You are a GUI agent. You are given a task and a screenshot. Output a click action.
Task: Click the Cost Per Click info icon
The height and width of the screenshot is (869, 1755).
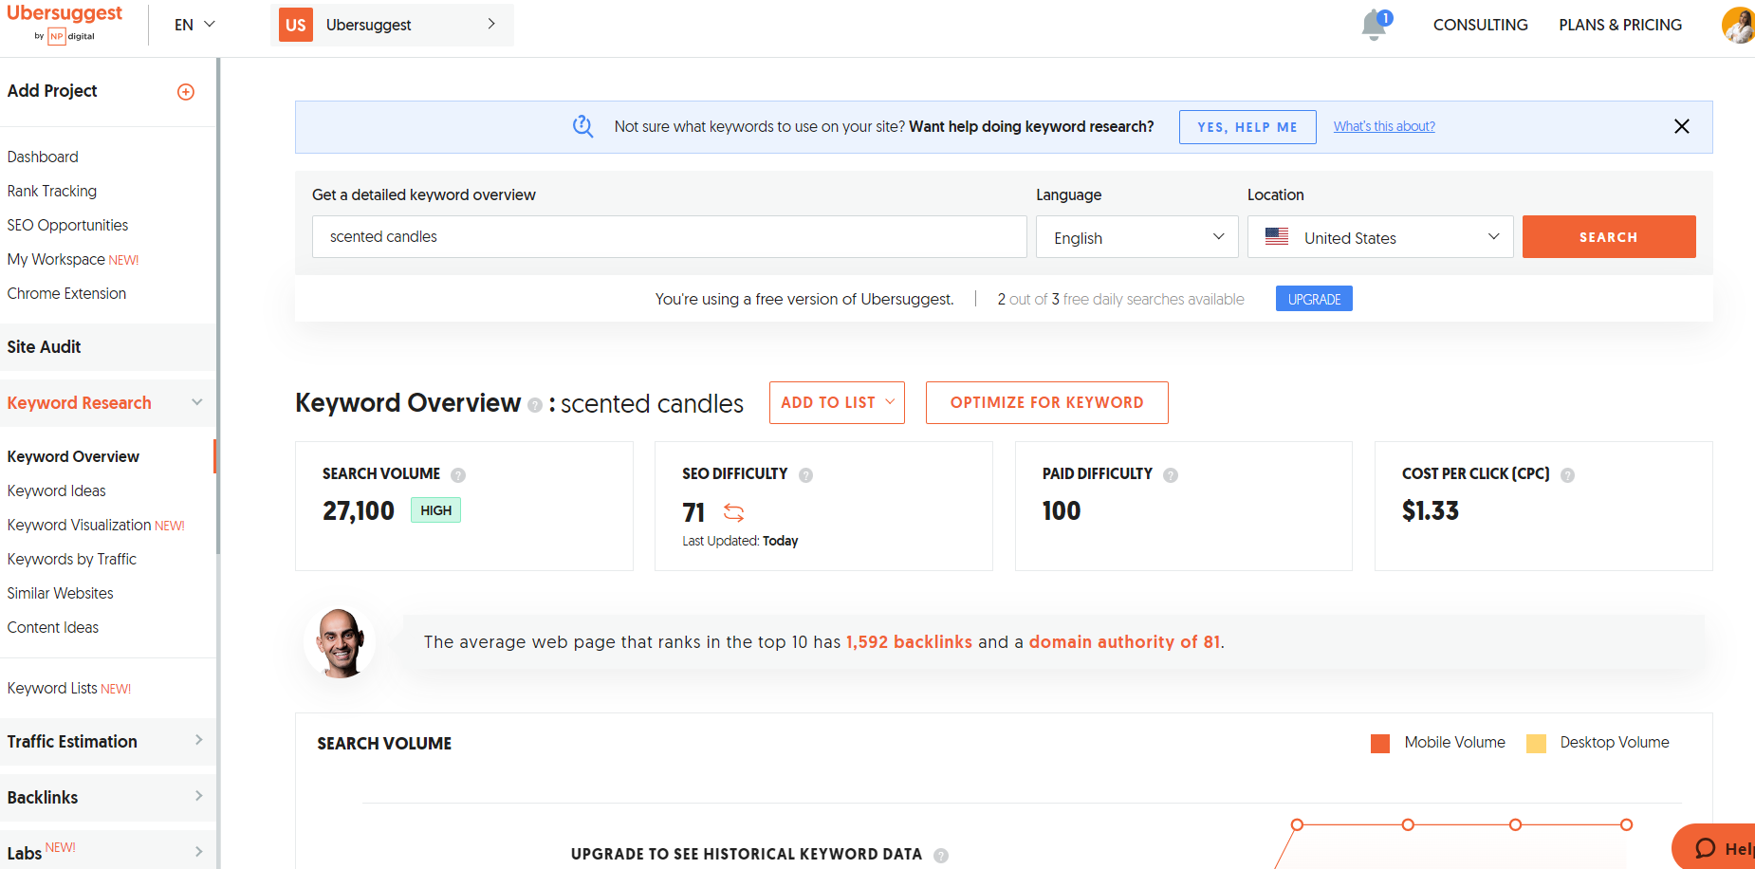(x=1567, y=475)
